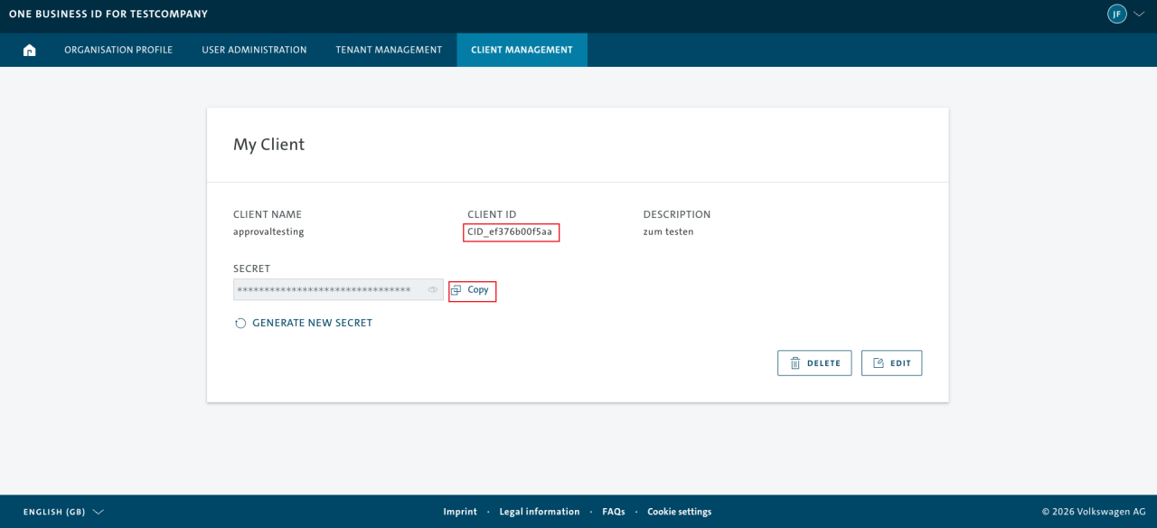Click the home icon in the navigation bar
This screenshot has width=1157, height=528.
click(x=29, y=50)
